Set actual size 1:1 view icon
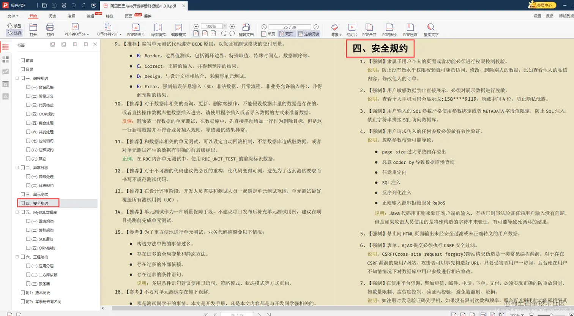574x316 pixels. tap(196, 33)
